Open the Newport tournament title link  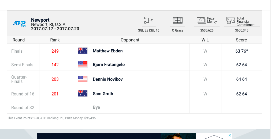click(x=40, y=20)
